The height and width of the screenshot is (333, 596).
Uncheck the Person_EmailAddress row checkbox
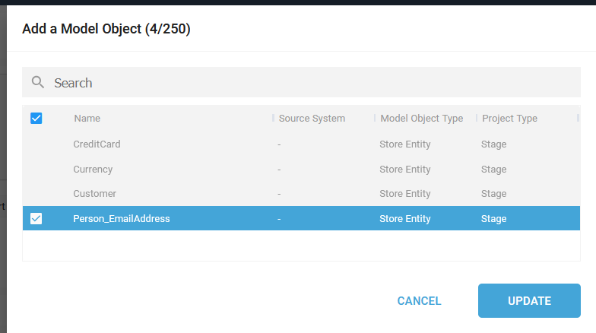click(x=36, y=219)
